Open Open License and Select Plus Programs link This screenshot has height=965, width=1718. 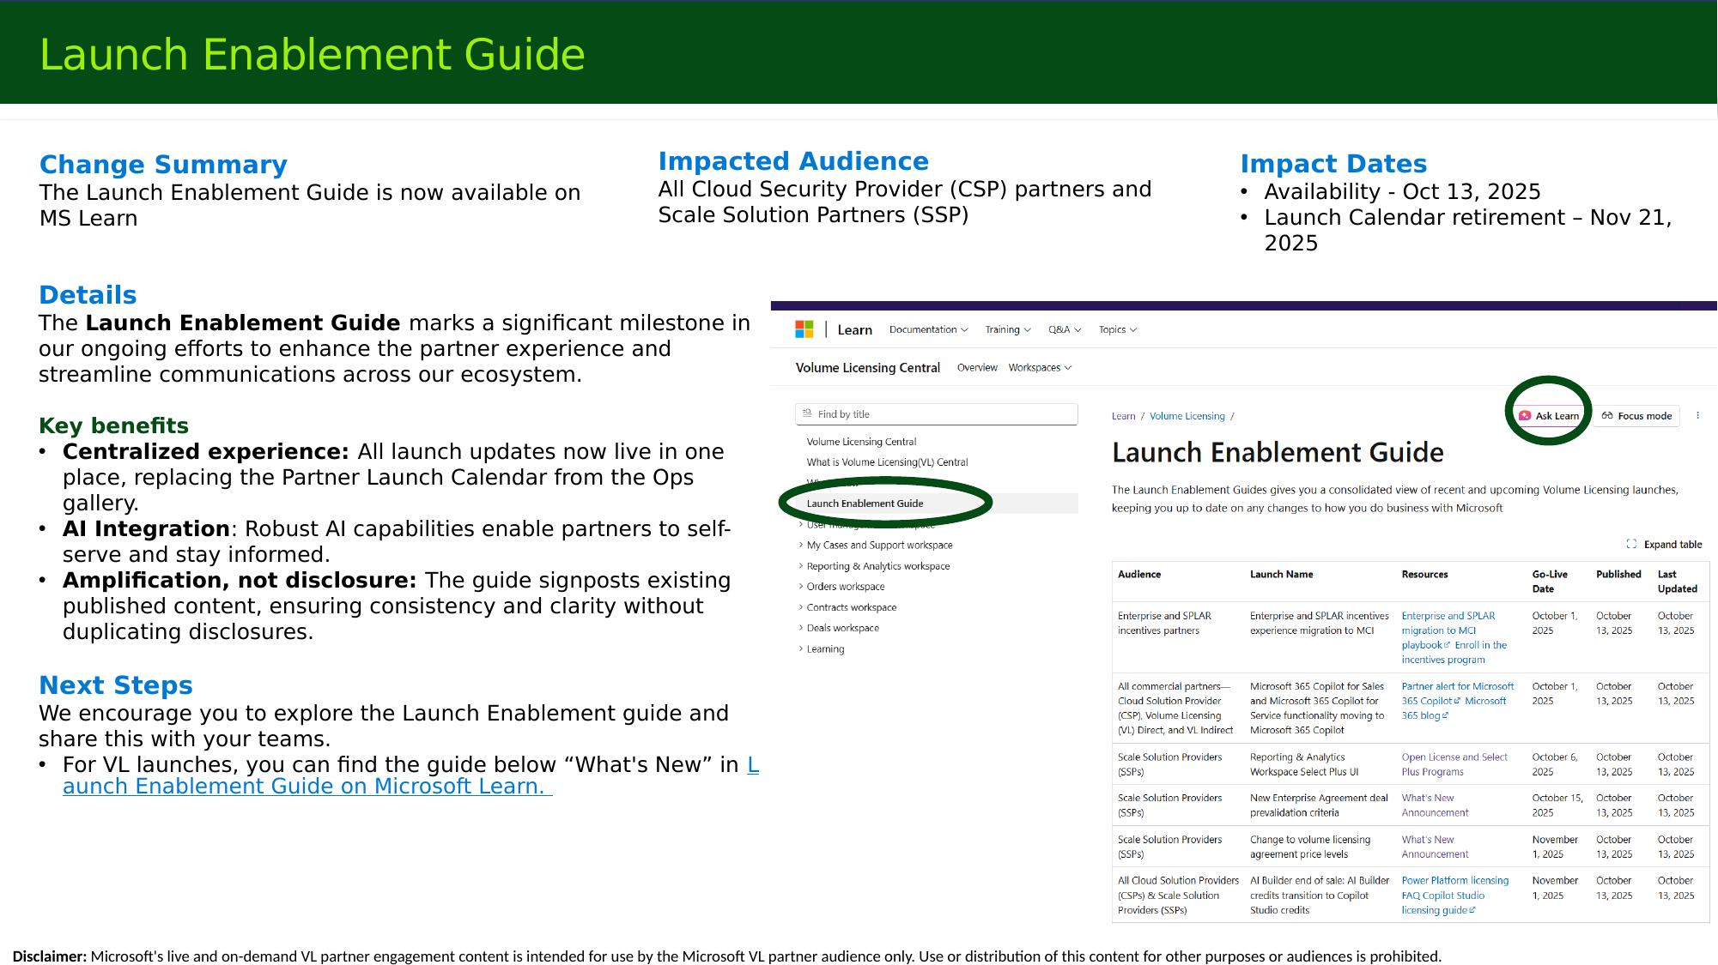tap(1454, 764)
